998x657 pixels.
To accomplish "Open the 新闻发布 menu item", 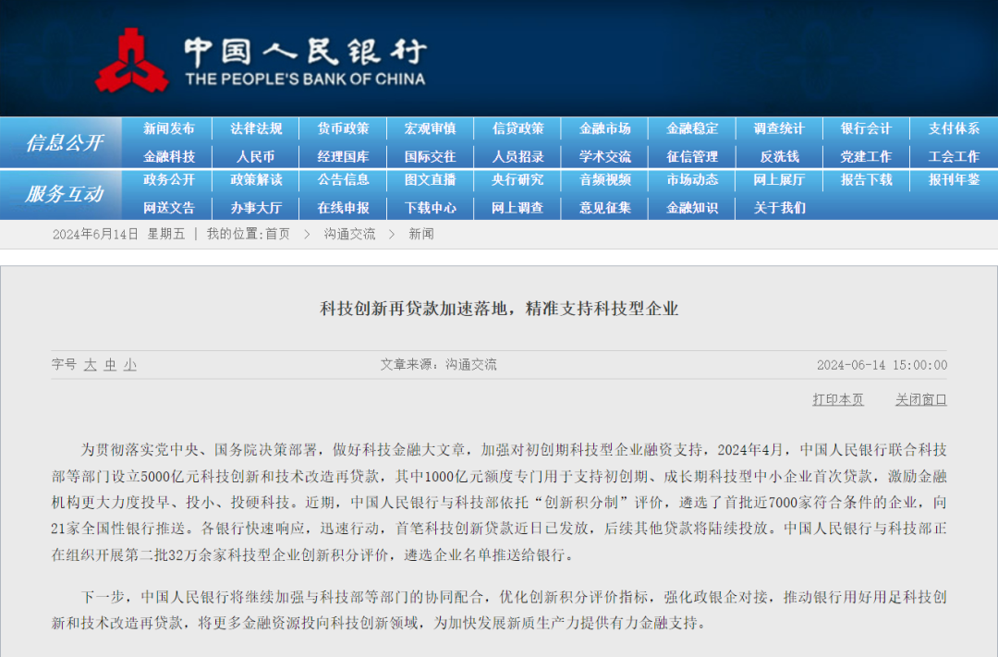I will point(169,128).
